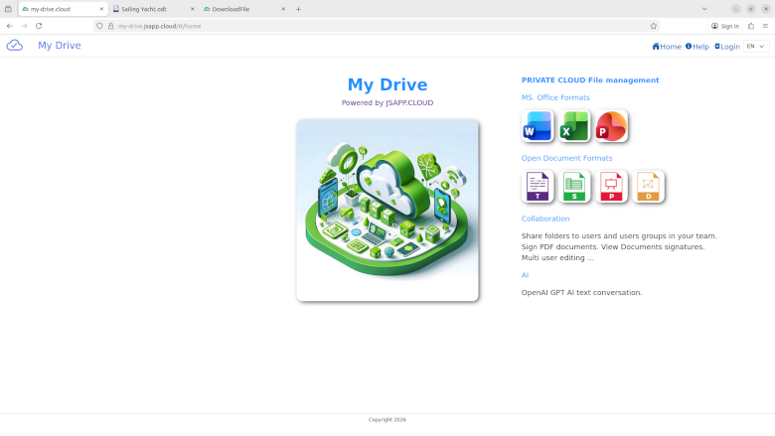Switch to the Sailing Yacht.odt tab
The image size is (775, 436).
(149, 9)
